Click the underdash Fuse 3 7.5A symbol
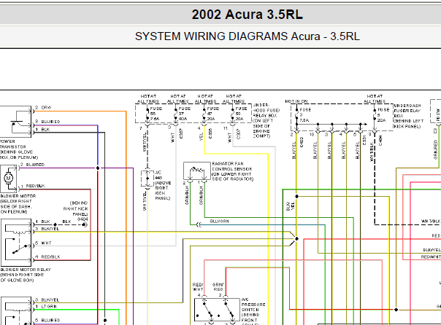The image size is (441, 325). [x=296, y=115]
